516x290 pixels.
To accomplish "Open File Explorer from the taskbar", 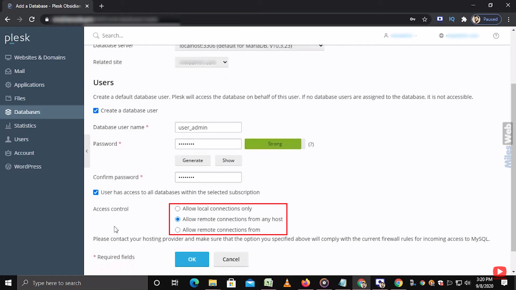I will (213, 283).
